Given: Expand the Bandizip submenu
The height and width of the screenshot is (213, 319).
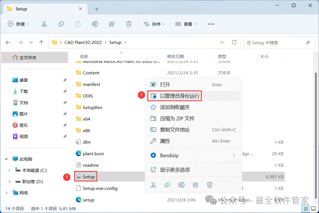Looking at the screenshot, I should point(234,155).
